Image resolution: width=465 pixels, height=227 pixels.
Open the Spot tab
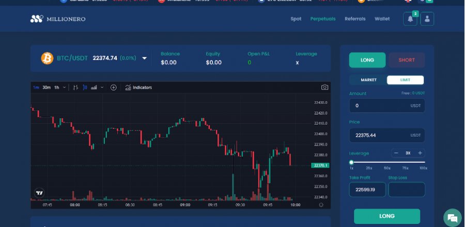tap(296, 19)
